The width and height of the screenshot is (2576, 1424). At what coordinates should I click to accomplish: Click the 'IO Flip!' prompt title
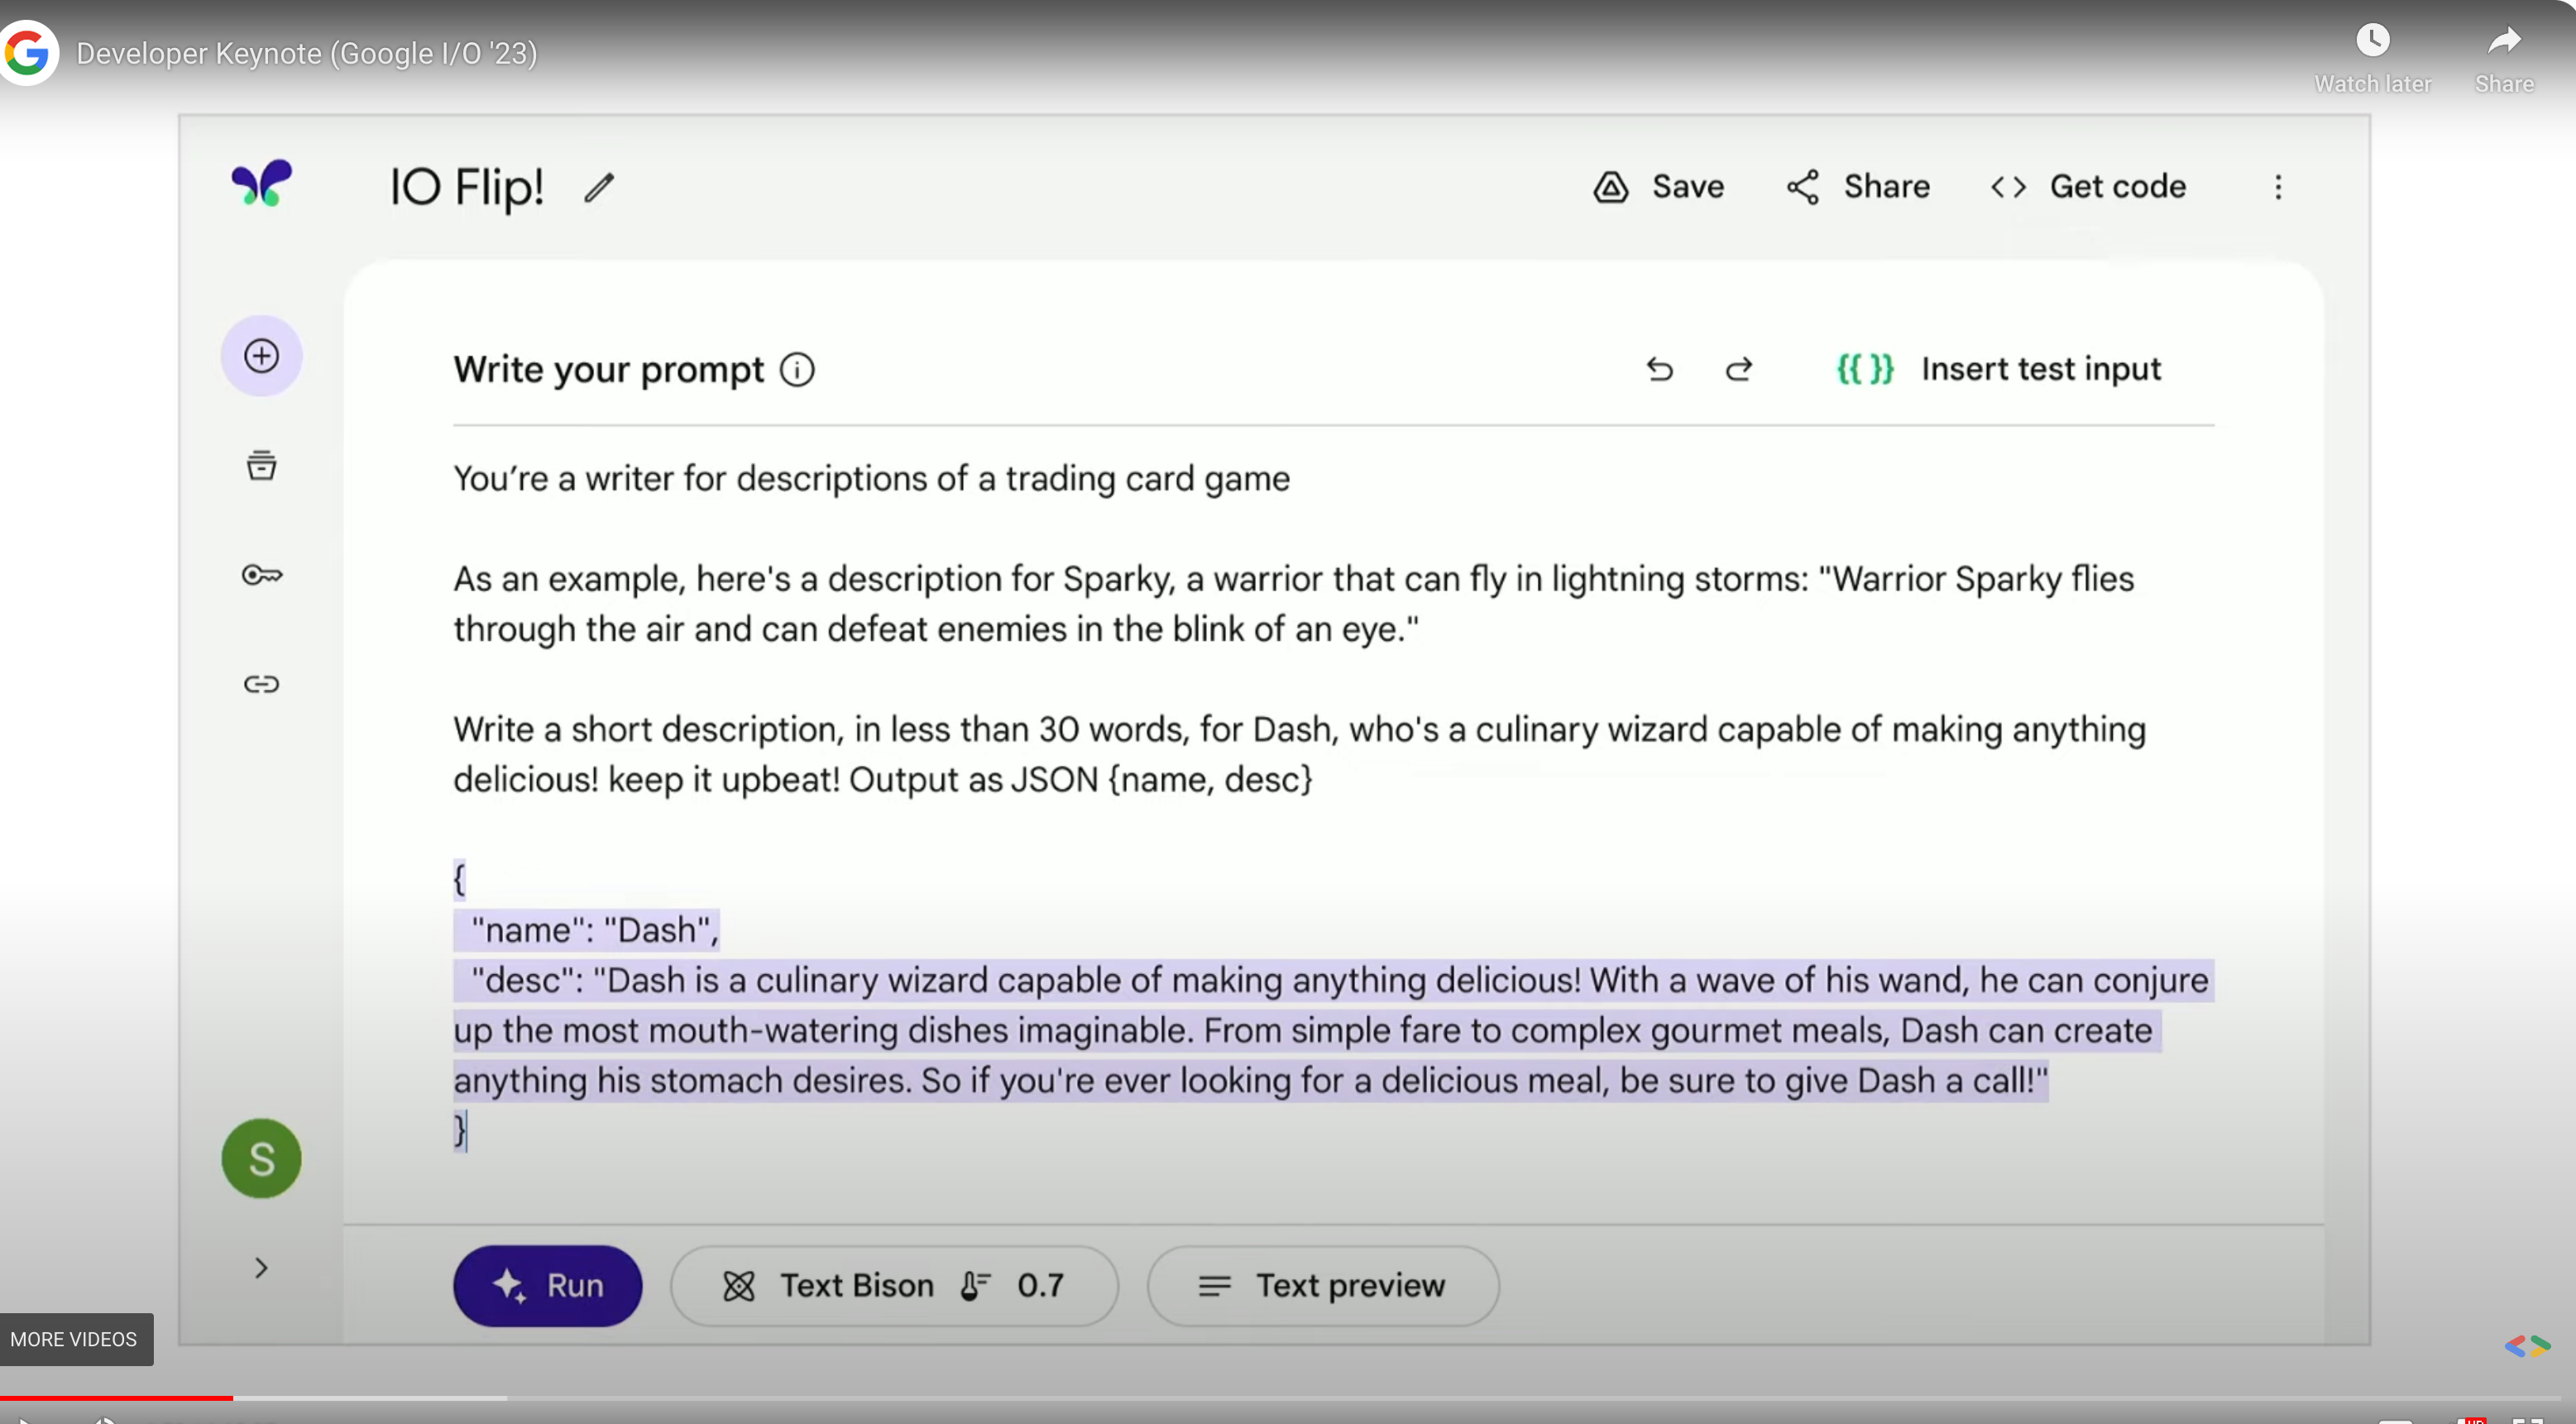coord(467,187)
